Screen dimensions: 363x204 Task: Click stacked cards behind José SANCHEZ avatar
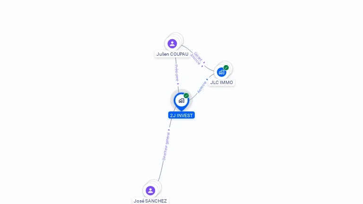point(156,185)
